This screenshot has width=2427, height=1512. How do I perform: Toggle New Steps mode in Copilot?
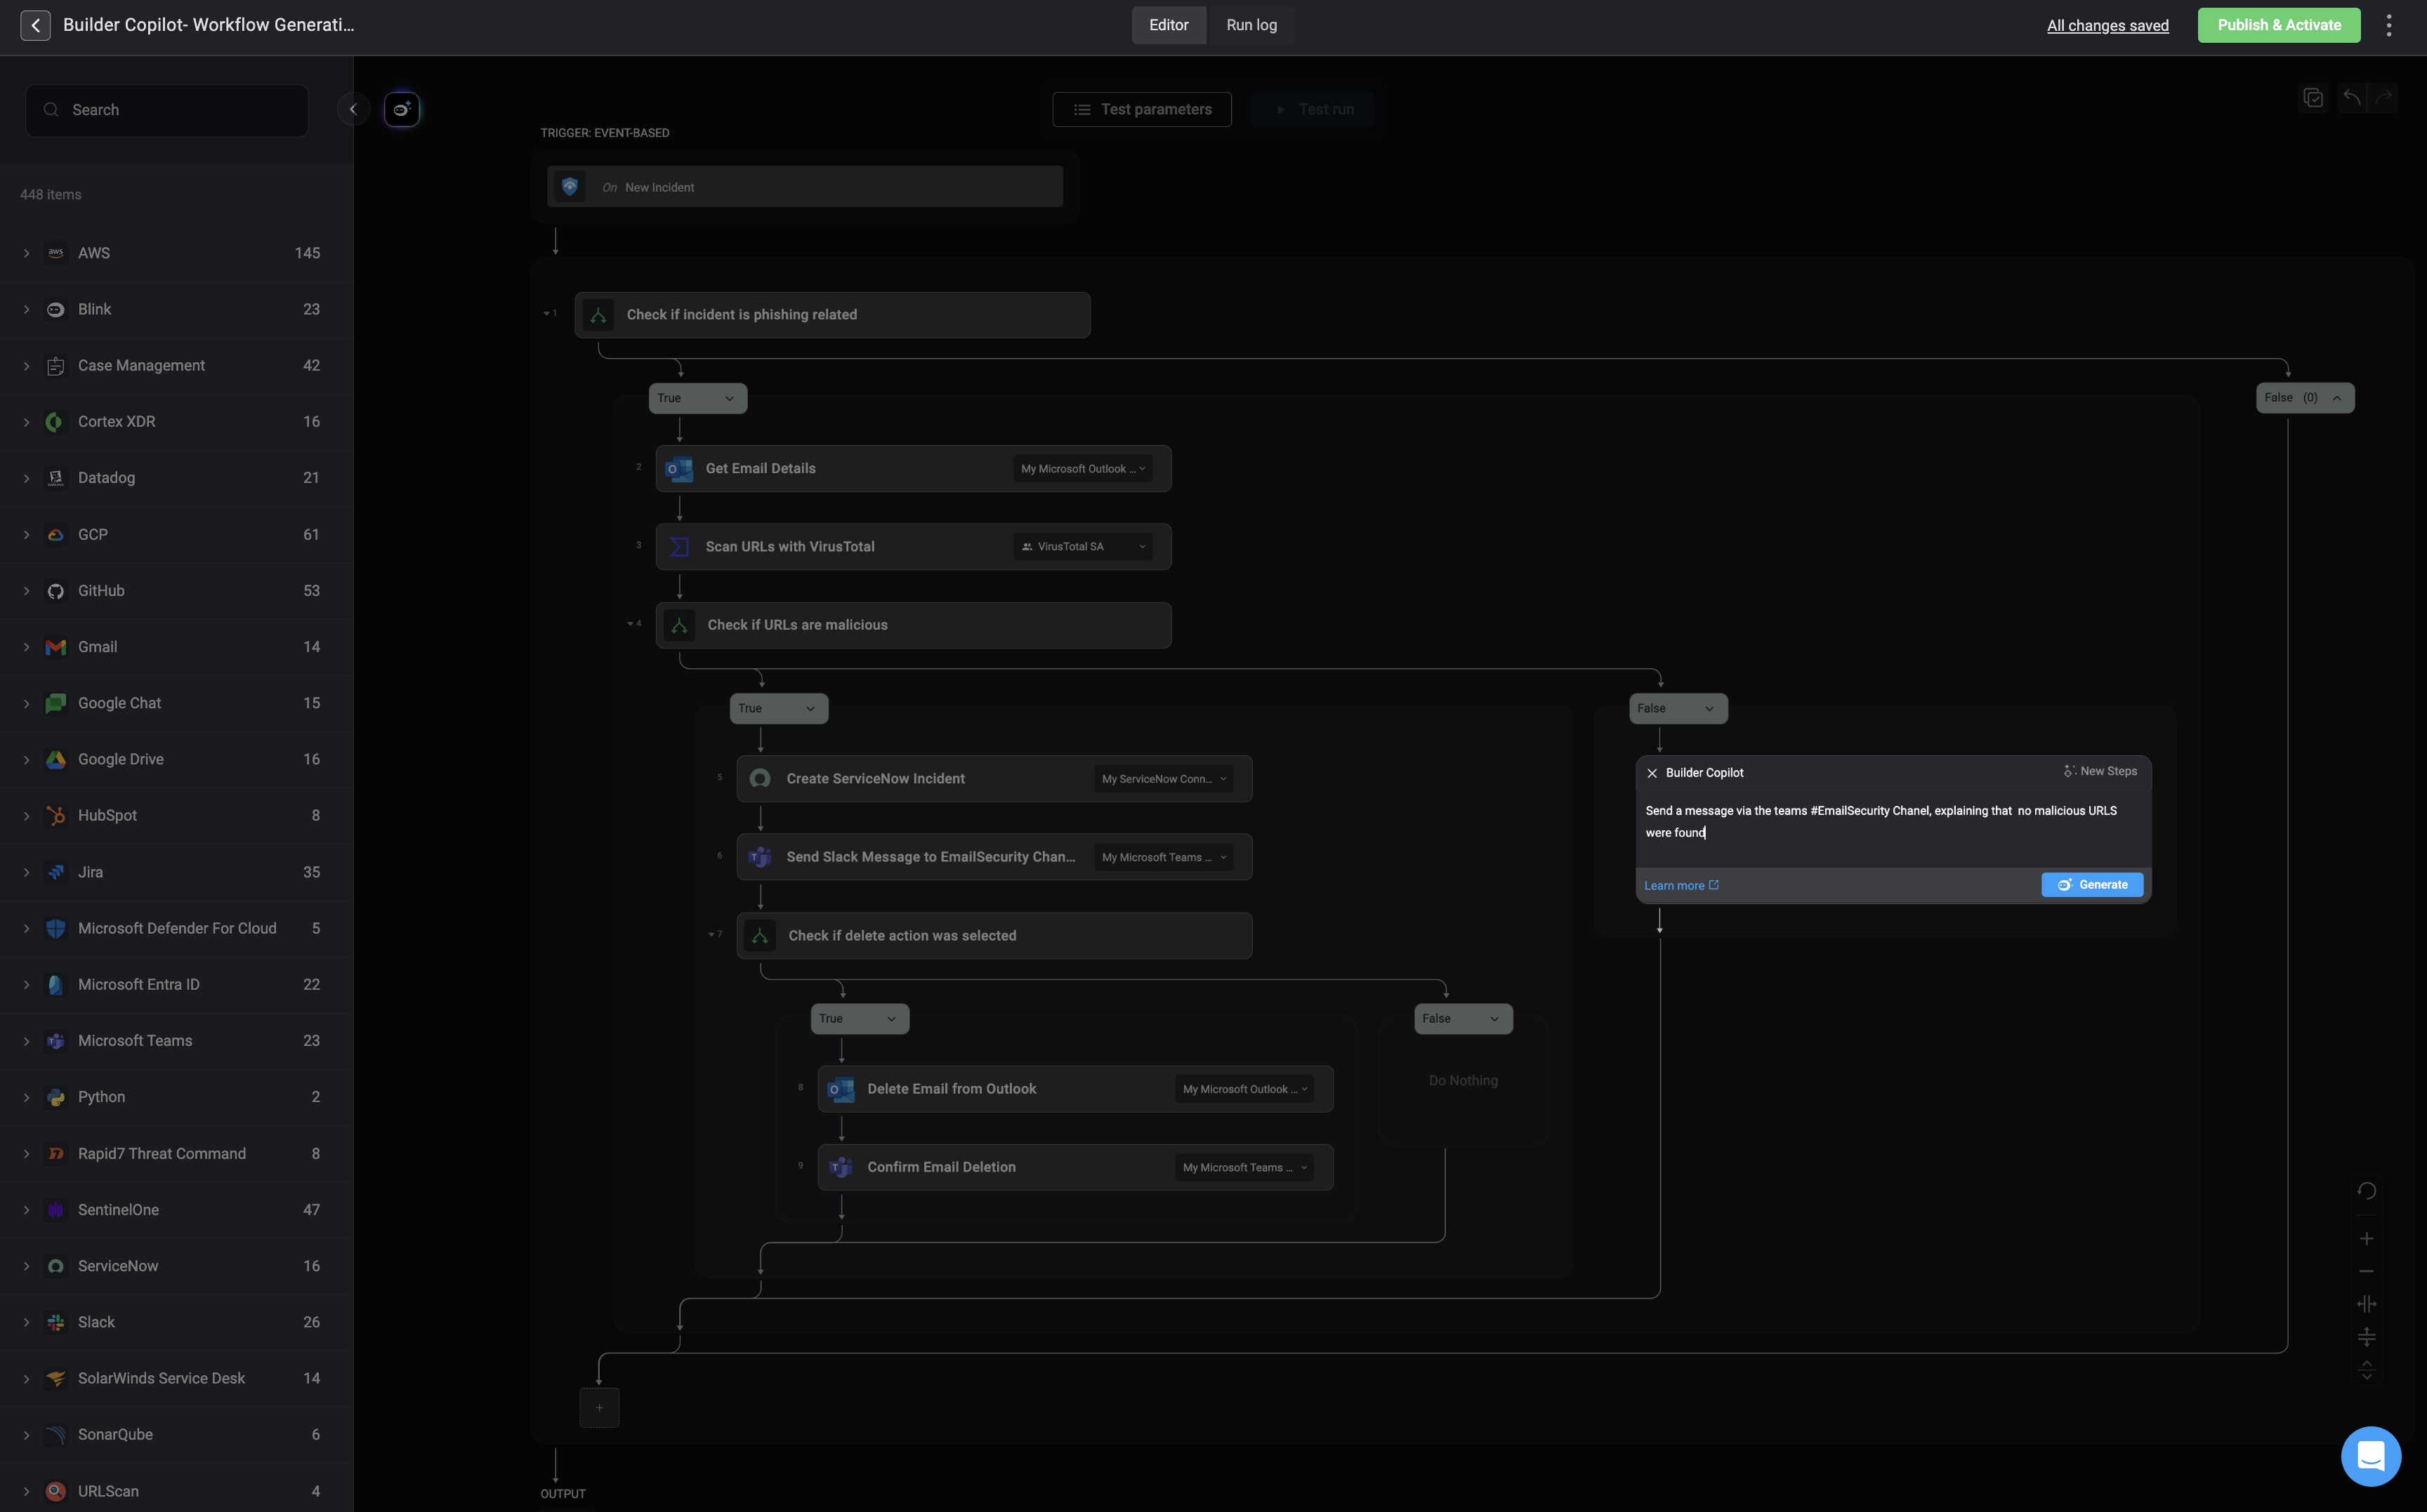(x=2100, y=771)
